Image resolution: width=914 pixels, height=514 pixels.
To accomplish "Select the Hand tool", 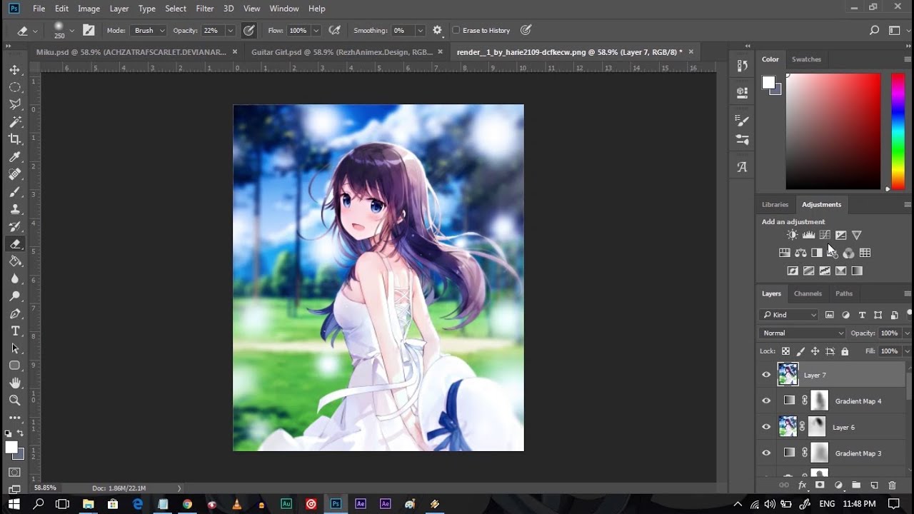I will (14, 383).
